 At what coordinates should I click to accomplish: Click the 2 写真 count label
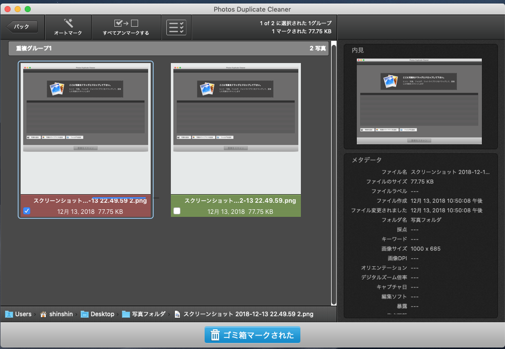[318, 48]
